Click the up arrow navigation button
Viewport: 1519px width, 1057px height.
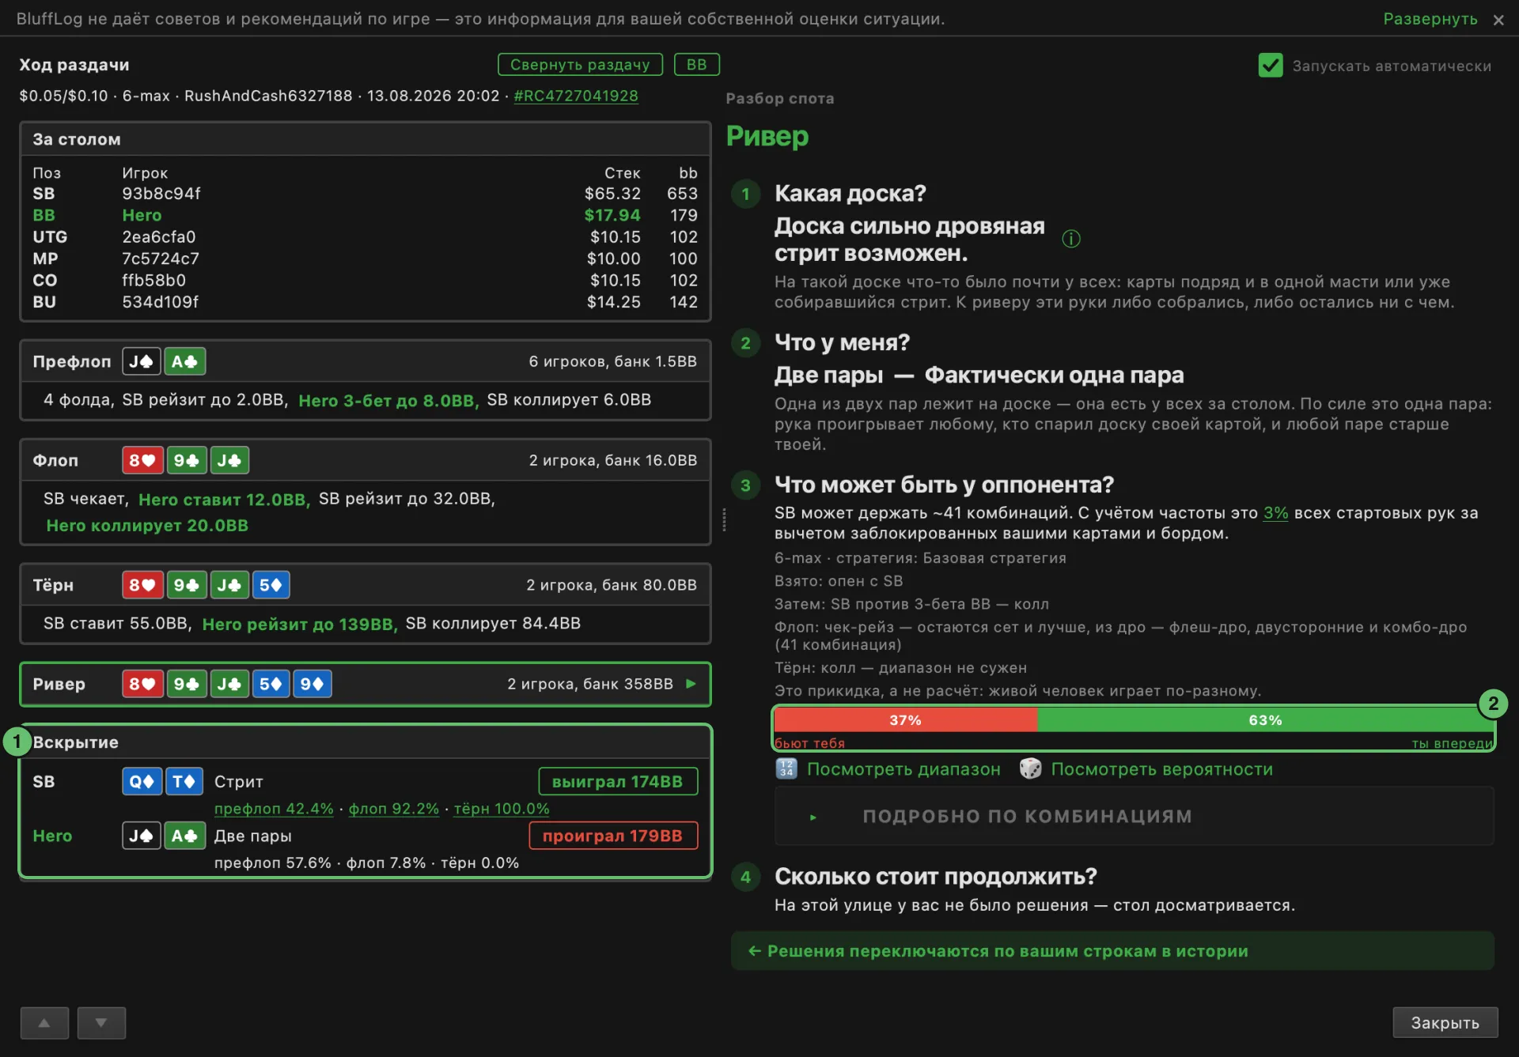(x=44, y=1022)
